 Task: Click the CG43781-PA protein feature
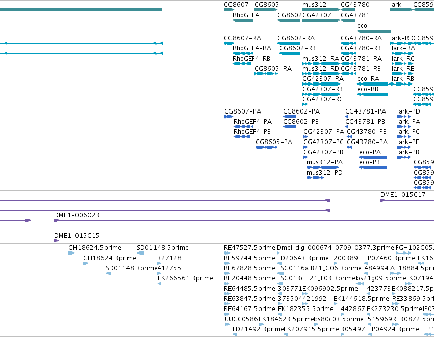(x=346, y=117)
